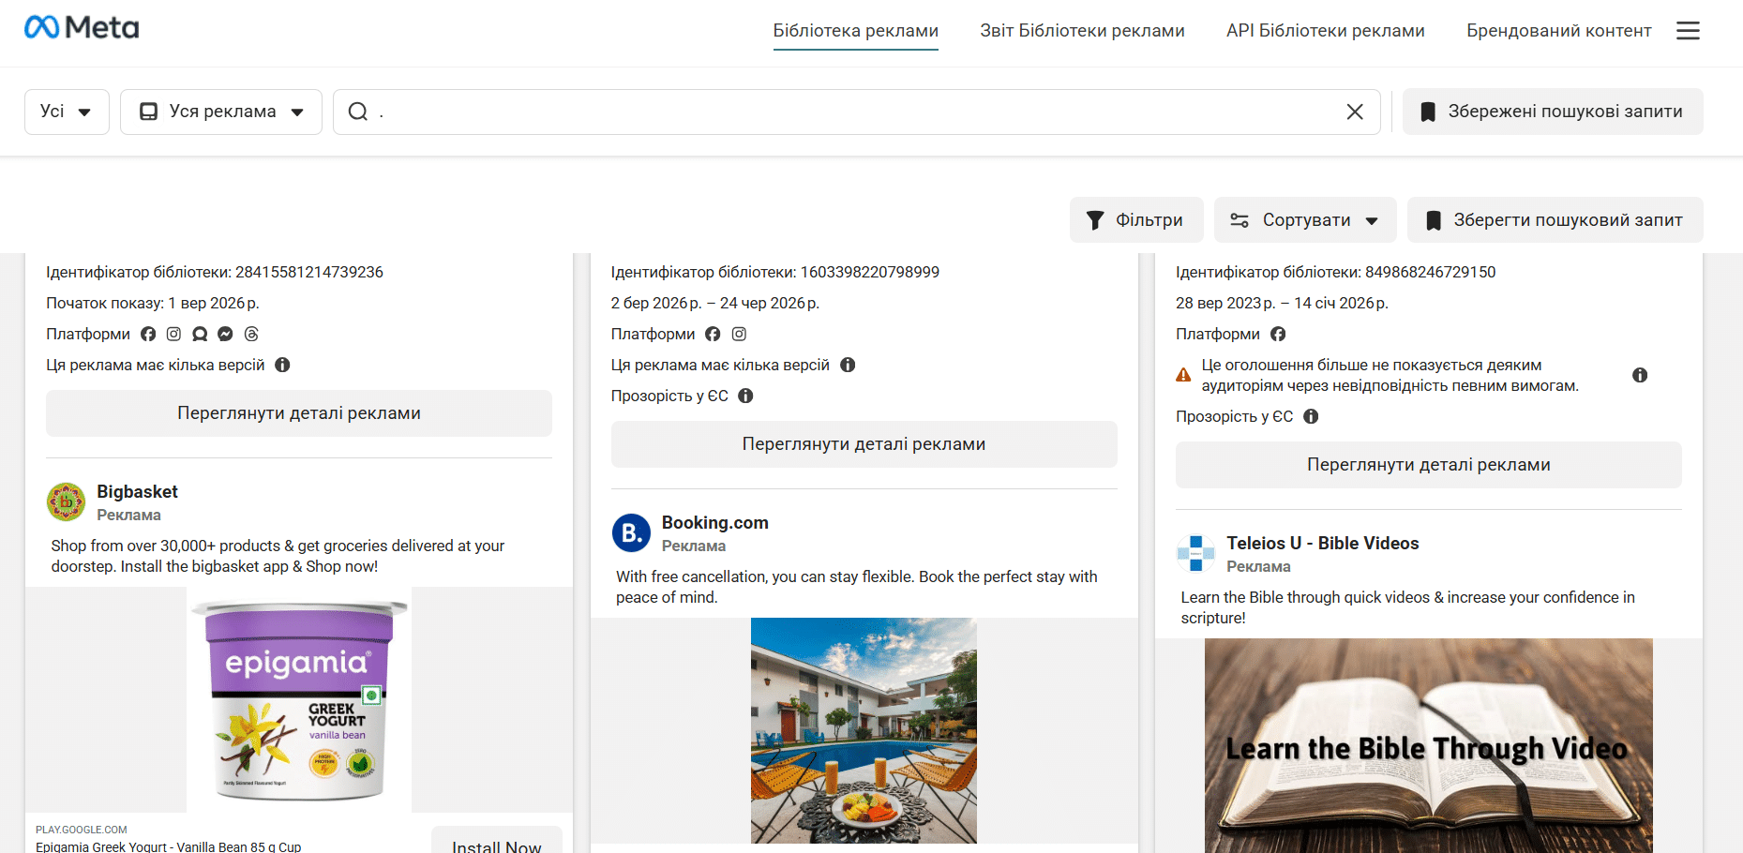The height and width of the screenshot is (853, 1743).
Task: Click Instagram platform icon in Bigbasket ad
Action: [x=173, y=334]
